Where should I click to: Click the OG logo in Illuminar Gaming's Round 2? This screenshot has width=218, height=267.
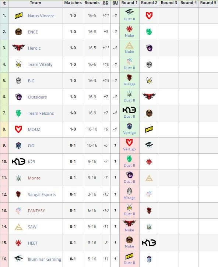point(149,259)
